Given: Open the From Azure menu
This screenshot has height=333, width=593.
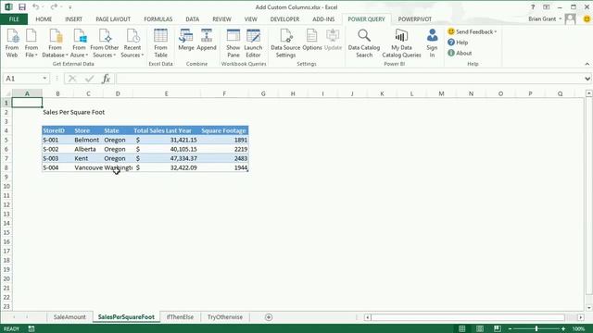Looking at the screenshot, I should [x=79, y=43].
